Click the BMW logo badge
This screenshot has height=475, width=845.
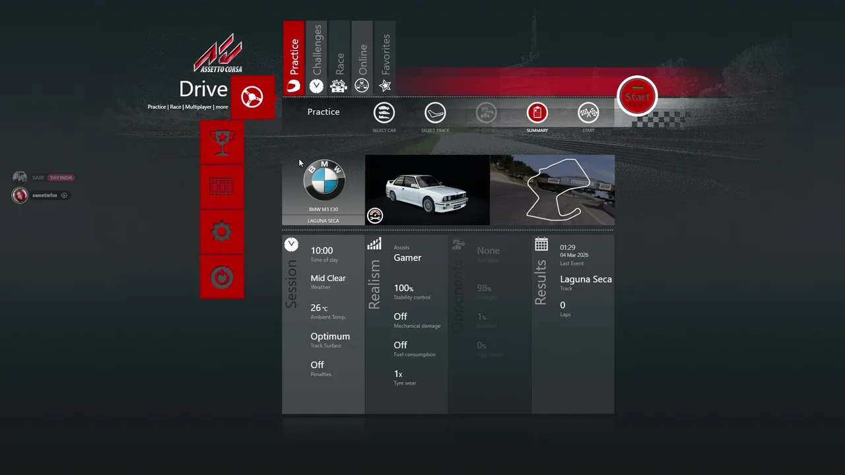pos(324,180)
